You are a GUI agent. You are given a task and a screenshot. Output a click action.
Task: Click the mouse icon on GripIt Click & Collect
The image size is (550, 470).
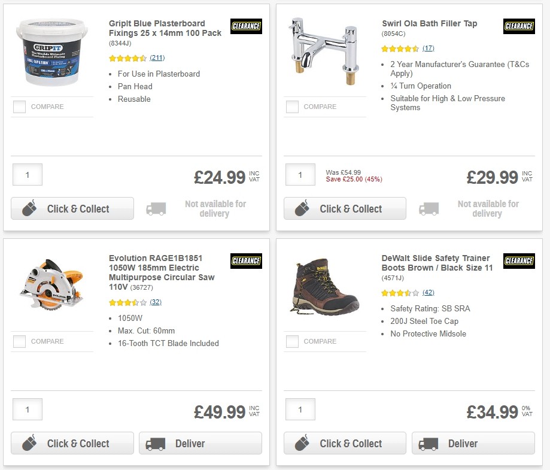click(x=29, y=208)
